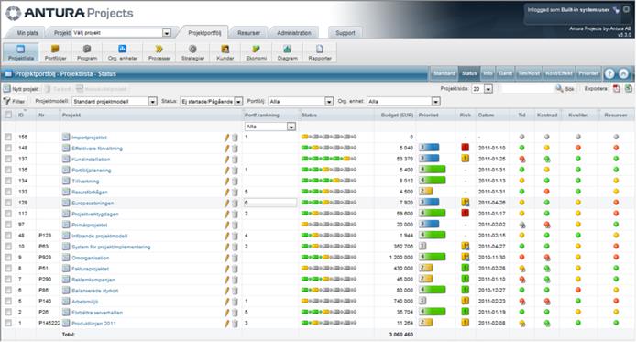Viewport: 636px width, 342px height.
Task: Expand the Projektmodell dropdown
Action: [x=152, y=101]
